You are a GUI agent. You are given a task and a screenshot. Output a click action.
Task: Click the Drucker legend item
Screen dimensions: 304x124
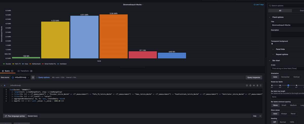tap(7, 64)
